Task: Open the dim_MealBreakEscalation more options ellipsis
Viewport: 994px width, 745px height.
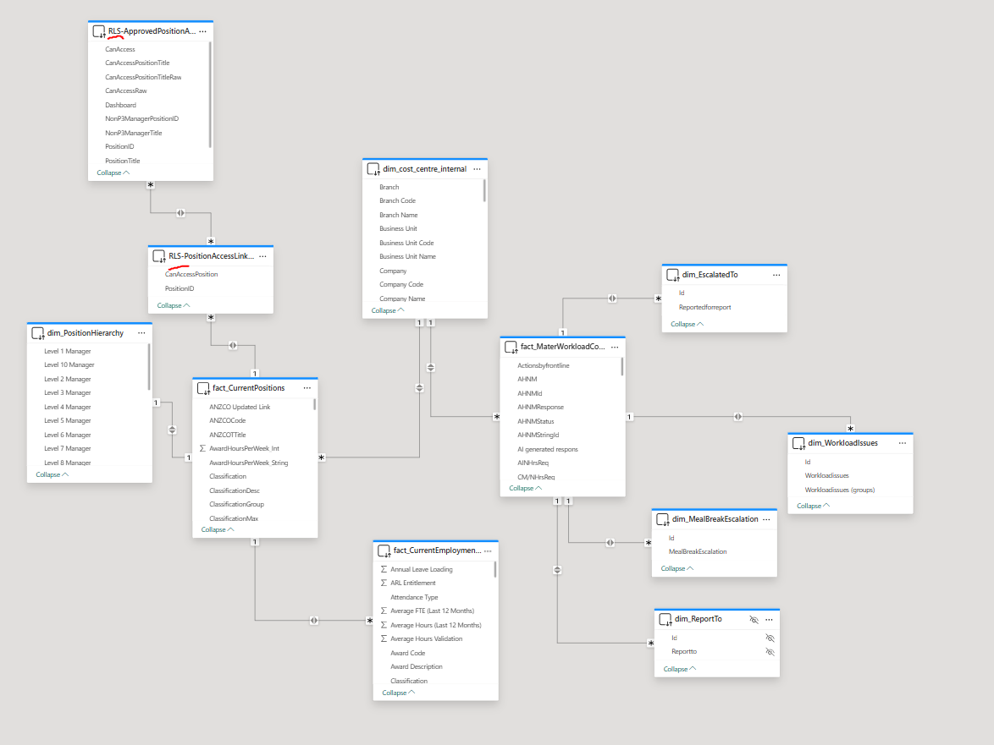Action: [x=766, y=519]
